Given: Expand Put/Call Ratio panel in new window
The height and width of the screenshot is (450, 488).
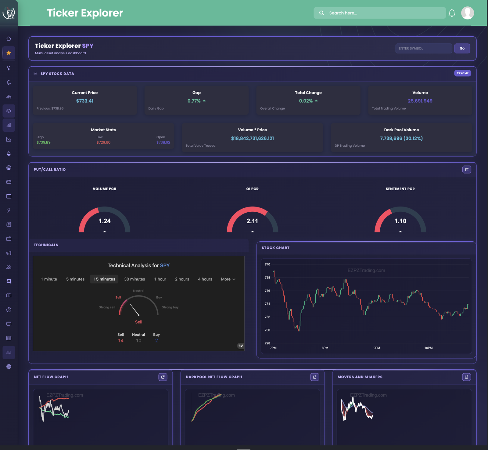Looking at the screenshot, I should pyautogui.click(x=467, y=170).
